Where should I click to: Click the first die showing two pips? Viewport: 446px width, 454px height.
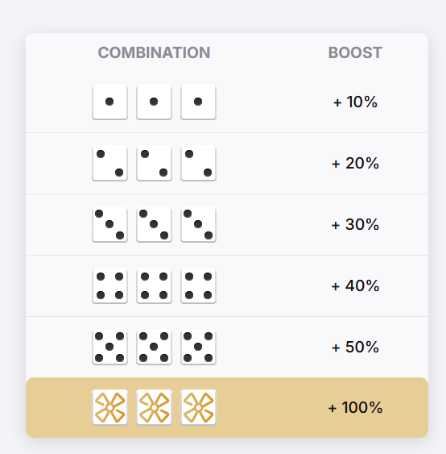[x=109, y=164]
